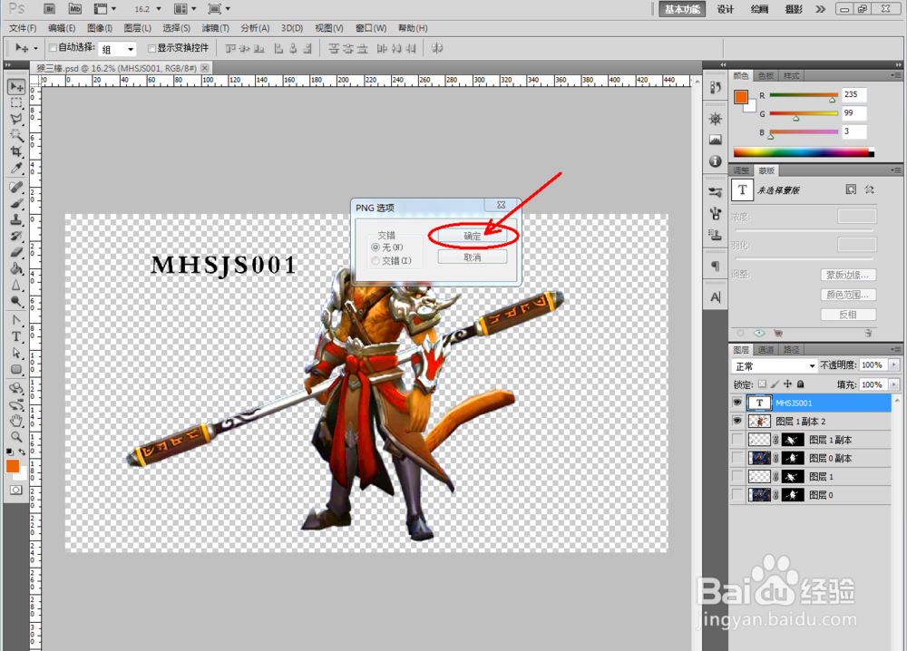Select the Brush tool
The width and height of the screenshot is (907, 651).
(16, 203)
